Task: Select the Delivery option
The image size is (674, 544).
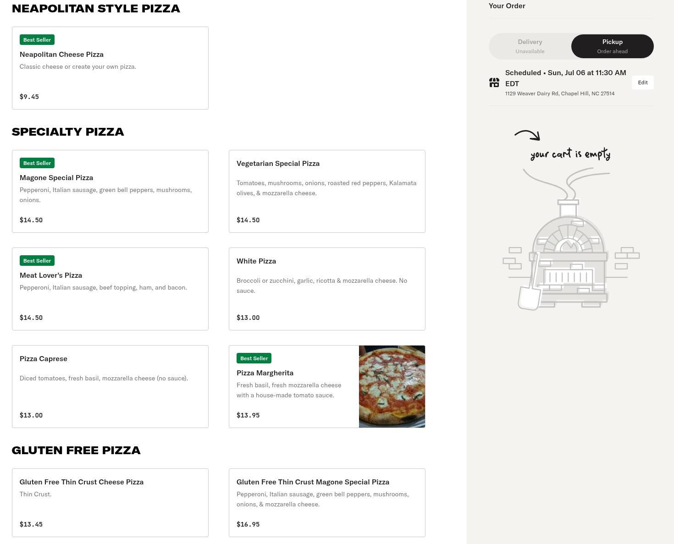Action: (530, 46)
